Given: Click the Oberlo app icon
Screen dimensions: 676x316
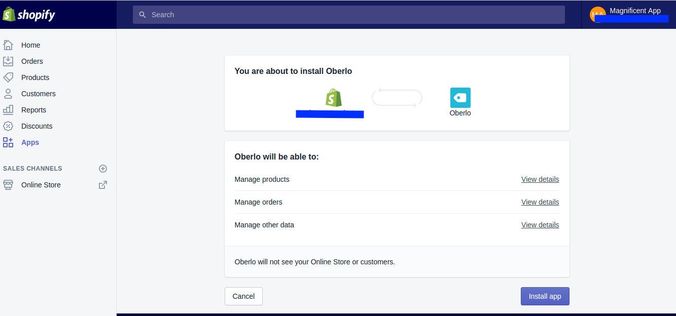Looking at the screenshot, I should tap(460, 98).
